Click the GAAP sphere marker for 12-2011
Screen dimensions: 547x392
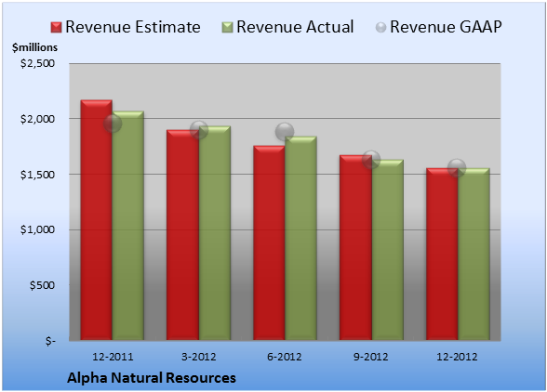coord(113,124)
